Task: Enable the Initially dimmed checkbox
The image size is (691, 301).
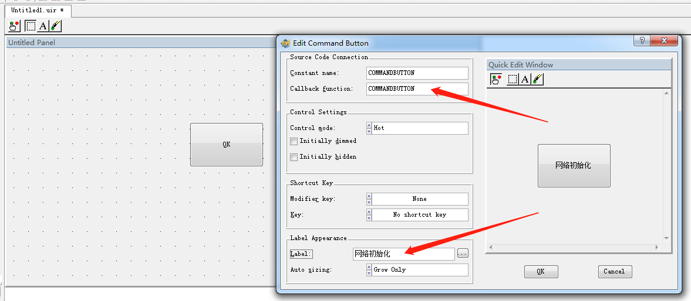Action: coord(294,142)
